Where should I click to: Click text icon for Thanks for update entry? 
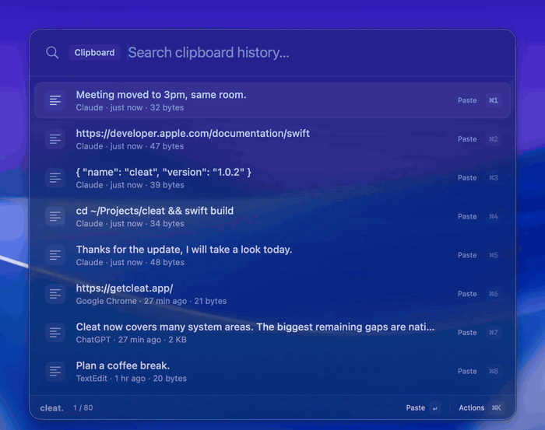coord(55,255)
